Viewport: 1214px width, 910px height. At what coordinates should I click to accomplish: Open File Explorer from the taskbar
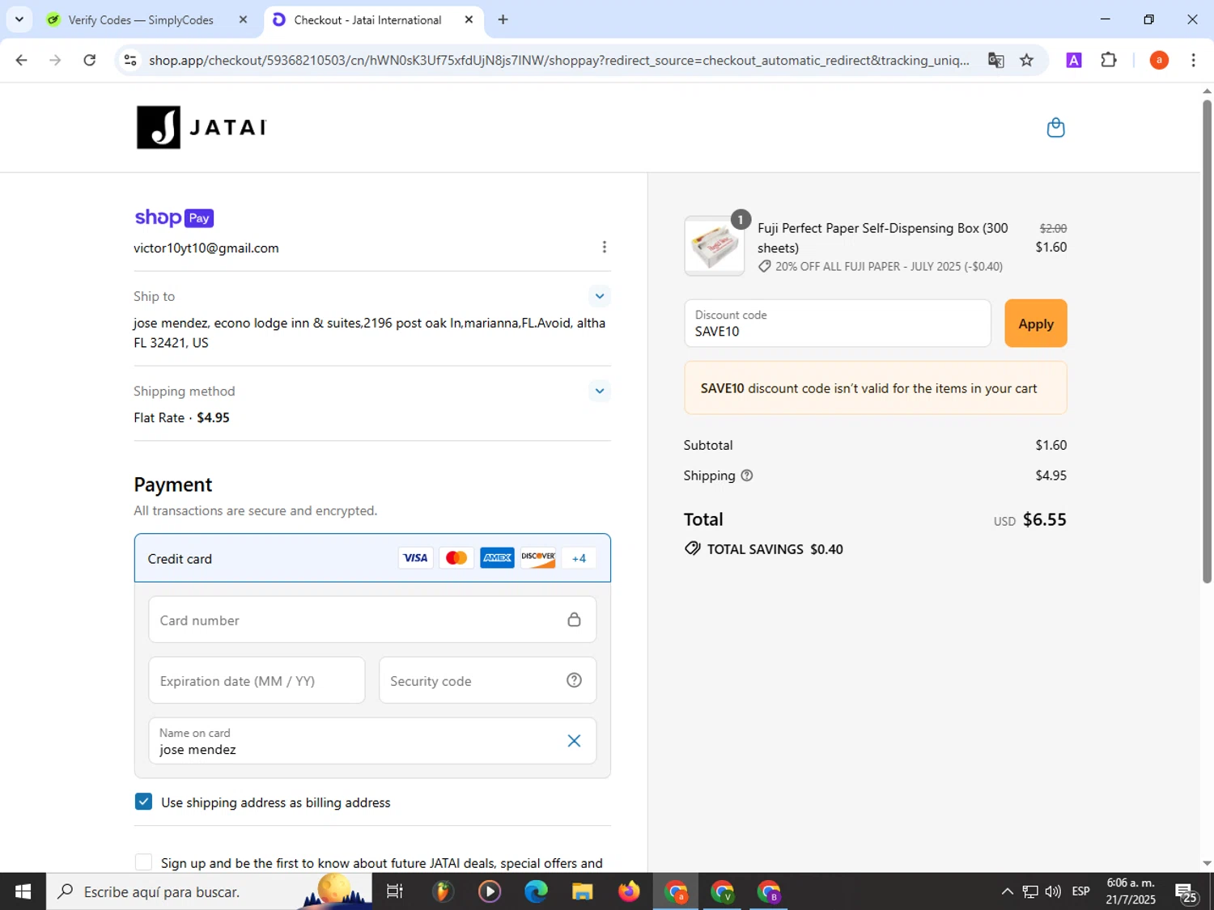(x=582, y=891)
